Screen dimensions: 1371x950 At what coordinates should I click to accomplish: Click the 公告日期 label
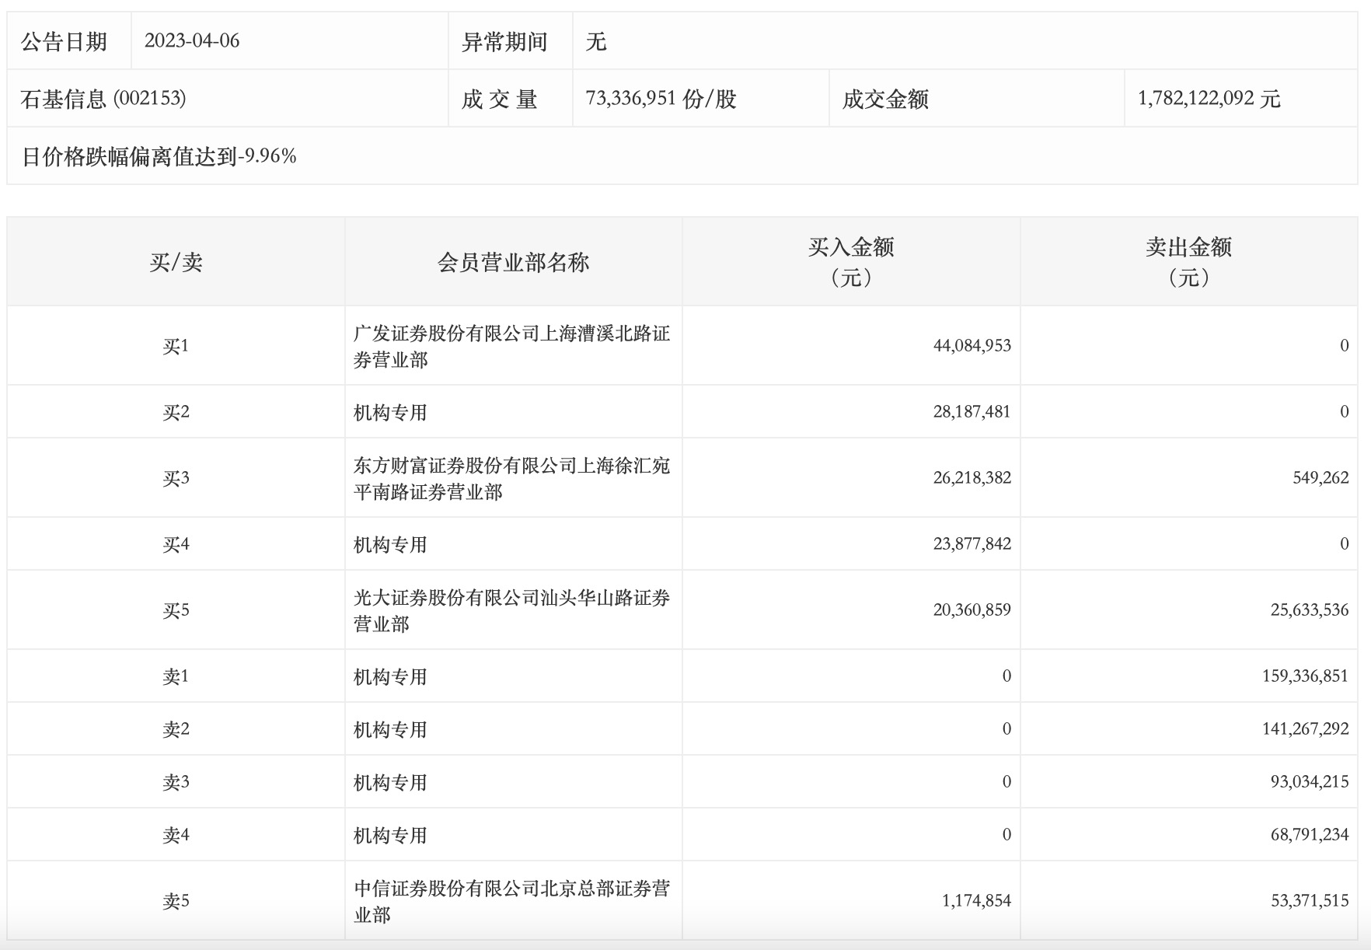pyautogui.click(x=64, y=41)
